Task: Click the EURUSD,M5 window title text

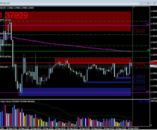Action: coord(5,4)
